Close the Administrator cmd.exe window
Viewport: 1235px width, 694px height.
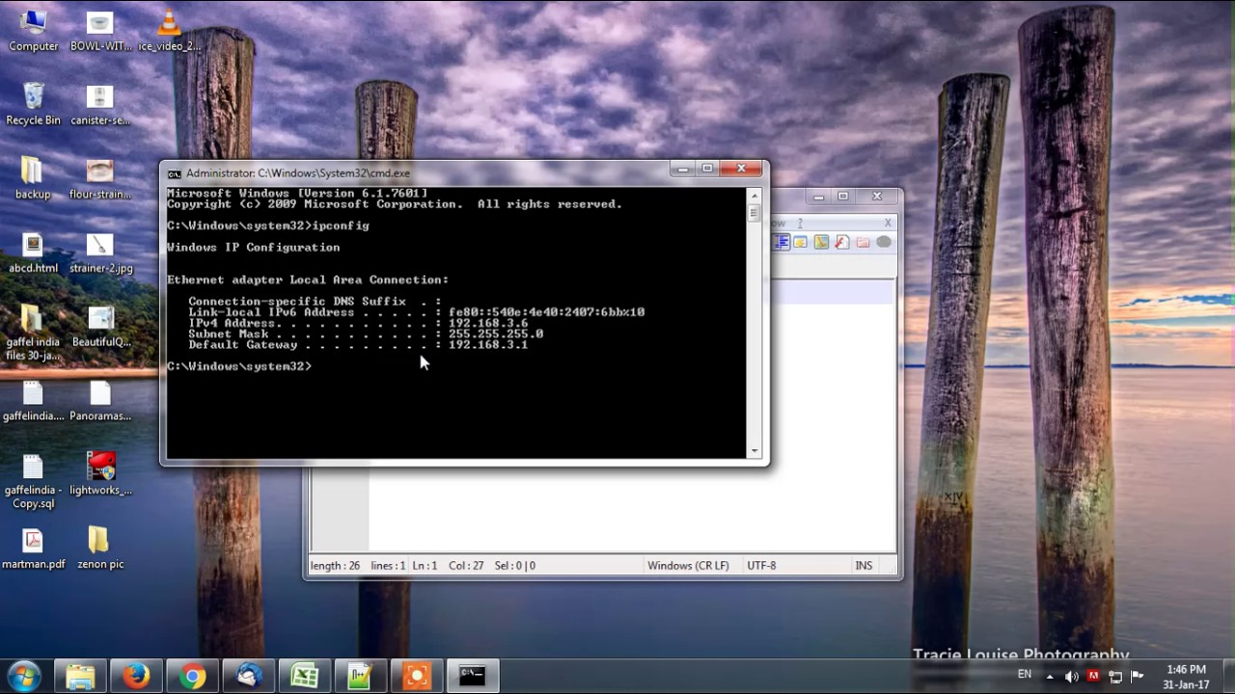click(742, 169)
